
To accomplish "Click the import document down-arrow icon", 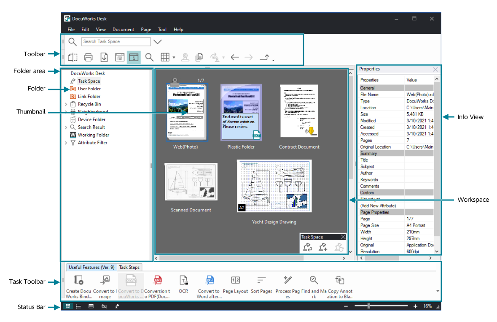I will (x=104, y=57).
